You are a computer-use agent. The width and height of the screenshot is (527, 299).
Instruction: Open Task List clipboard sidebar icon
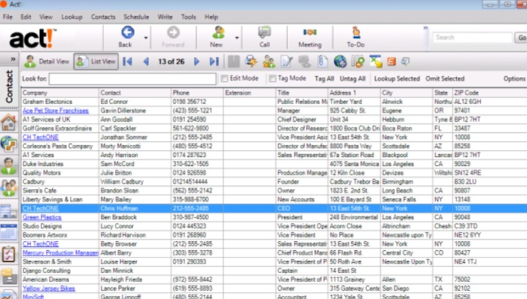(x=9, y=254)
